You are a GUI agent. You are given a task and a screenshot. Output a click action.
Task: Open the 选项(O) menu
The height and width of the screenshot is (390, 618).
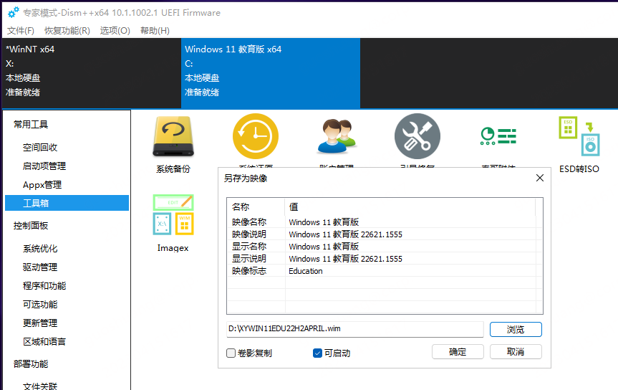(115, 31)
